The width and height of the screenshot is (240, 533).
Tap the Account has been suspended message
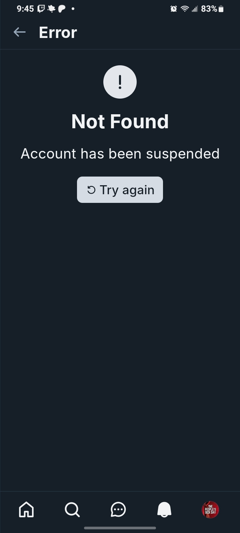pyautogui.click(x=120, y=154)
